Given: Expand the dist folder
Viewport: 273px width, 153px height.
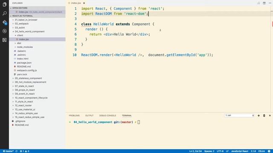Looking at the screenshot, I should point(19,43).
